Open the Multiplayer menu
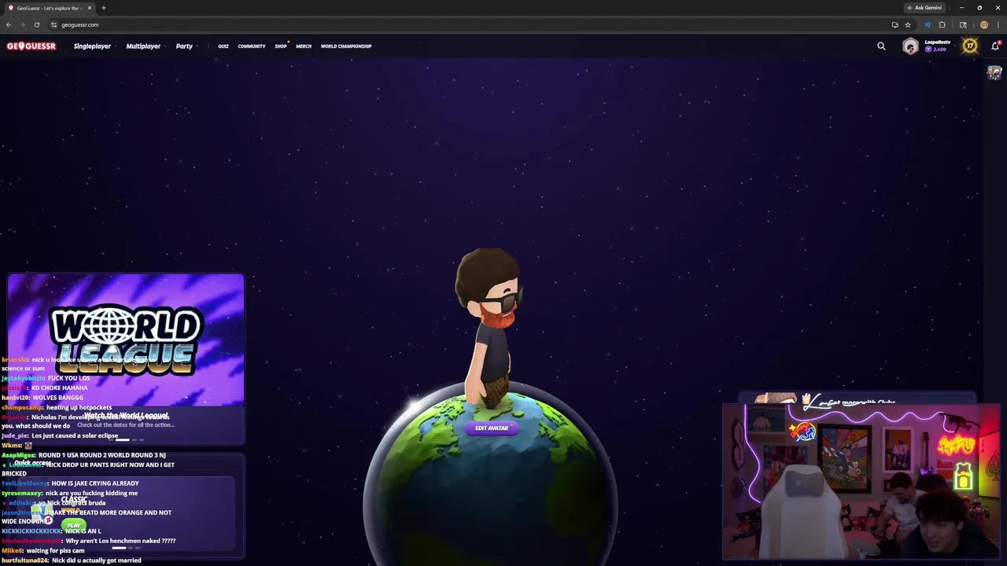Screen dimensions: 1007x566 pyautogui.click(x=143, y=46)
